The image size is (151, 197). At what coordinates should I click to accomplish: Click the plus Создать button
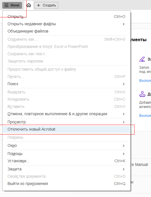click(46, 5)
